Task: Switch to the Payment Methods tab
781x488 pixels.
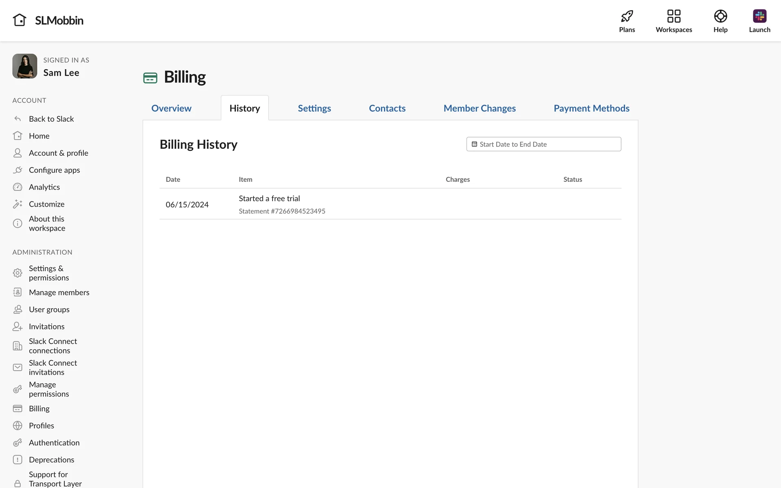Action: click(591, 108)
